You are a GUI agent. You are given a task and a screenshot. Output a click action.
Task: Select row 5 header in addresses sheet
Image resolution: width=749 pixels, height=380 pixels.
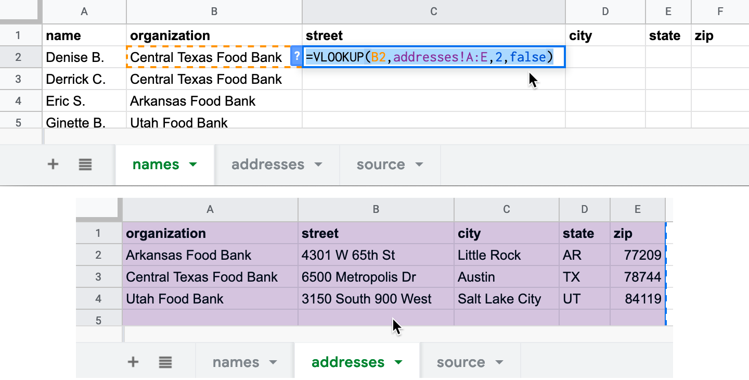tap(98, 319)
